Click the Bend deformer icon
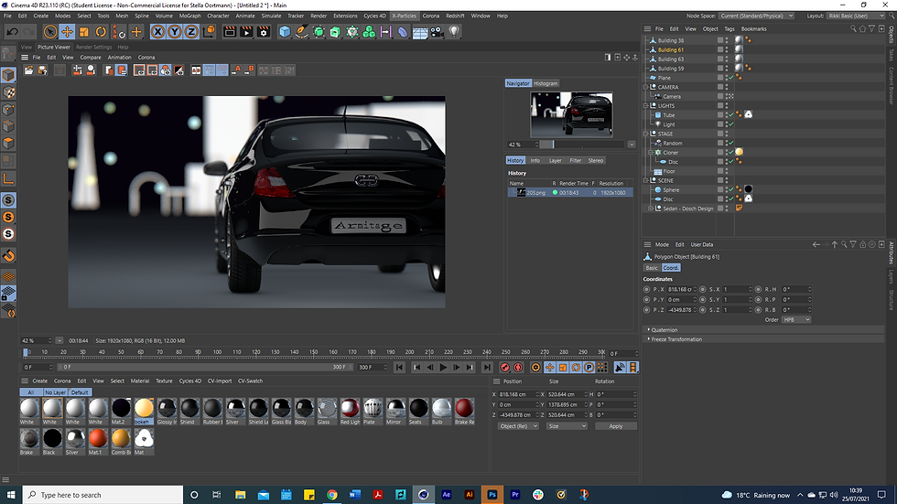 pos(403,32)
